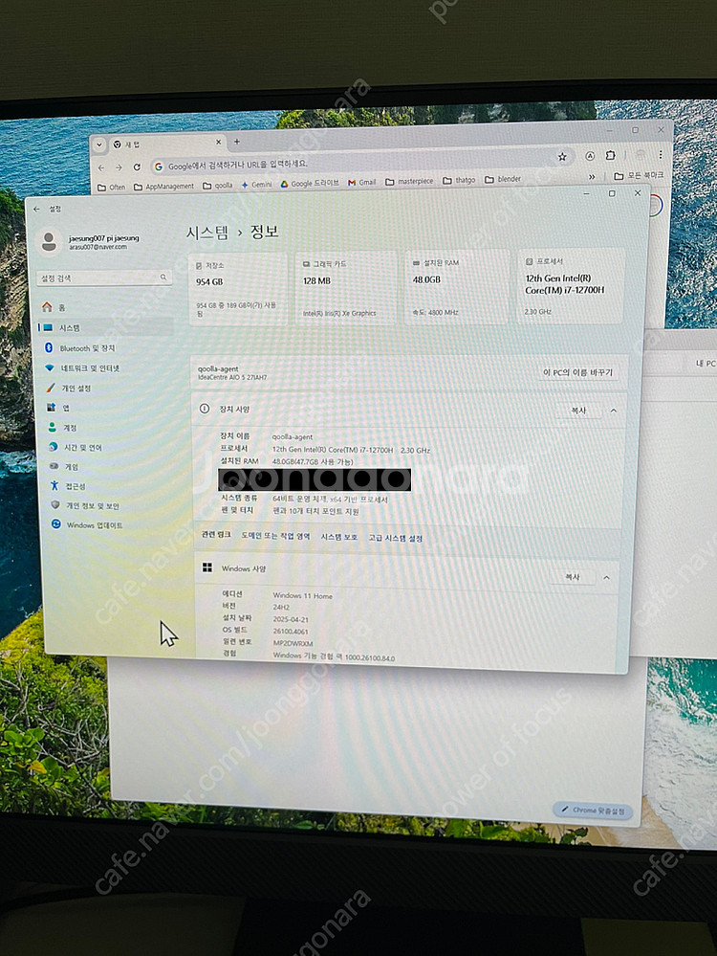Open the AppManagement bookmark folder

(163, 187)
